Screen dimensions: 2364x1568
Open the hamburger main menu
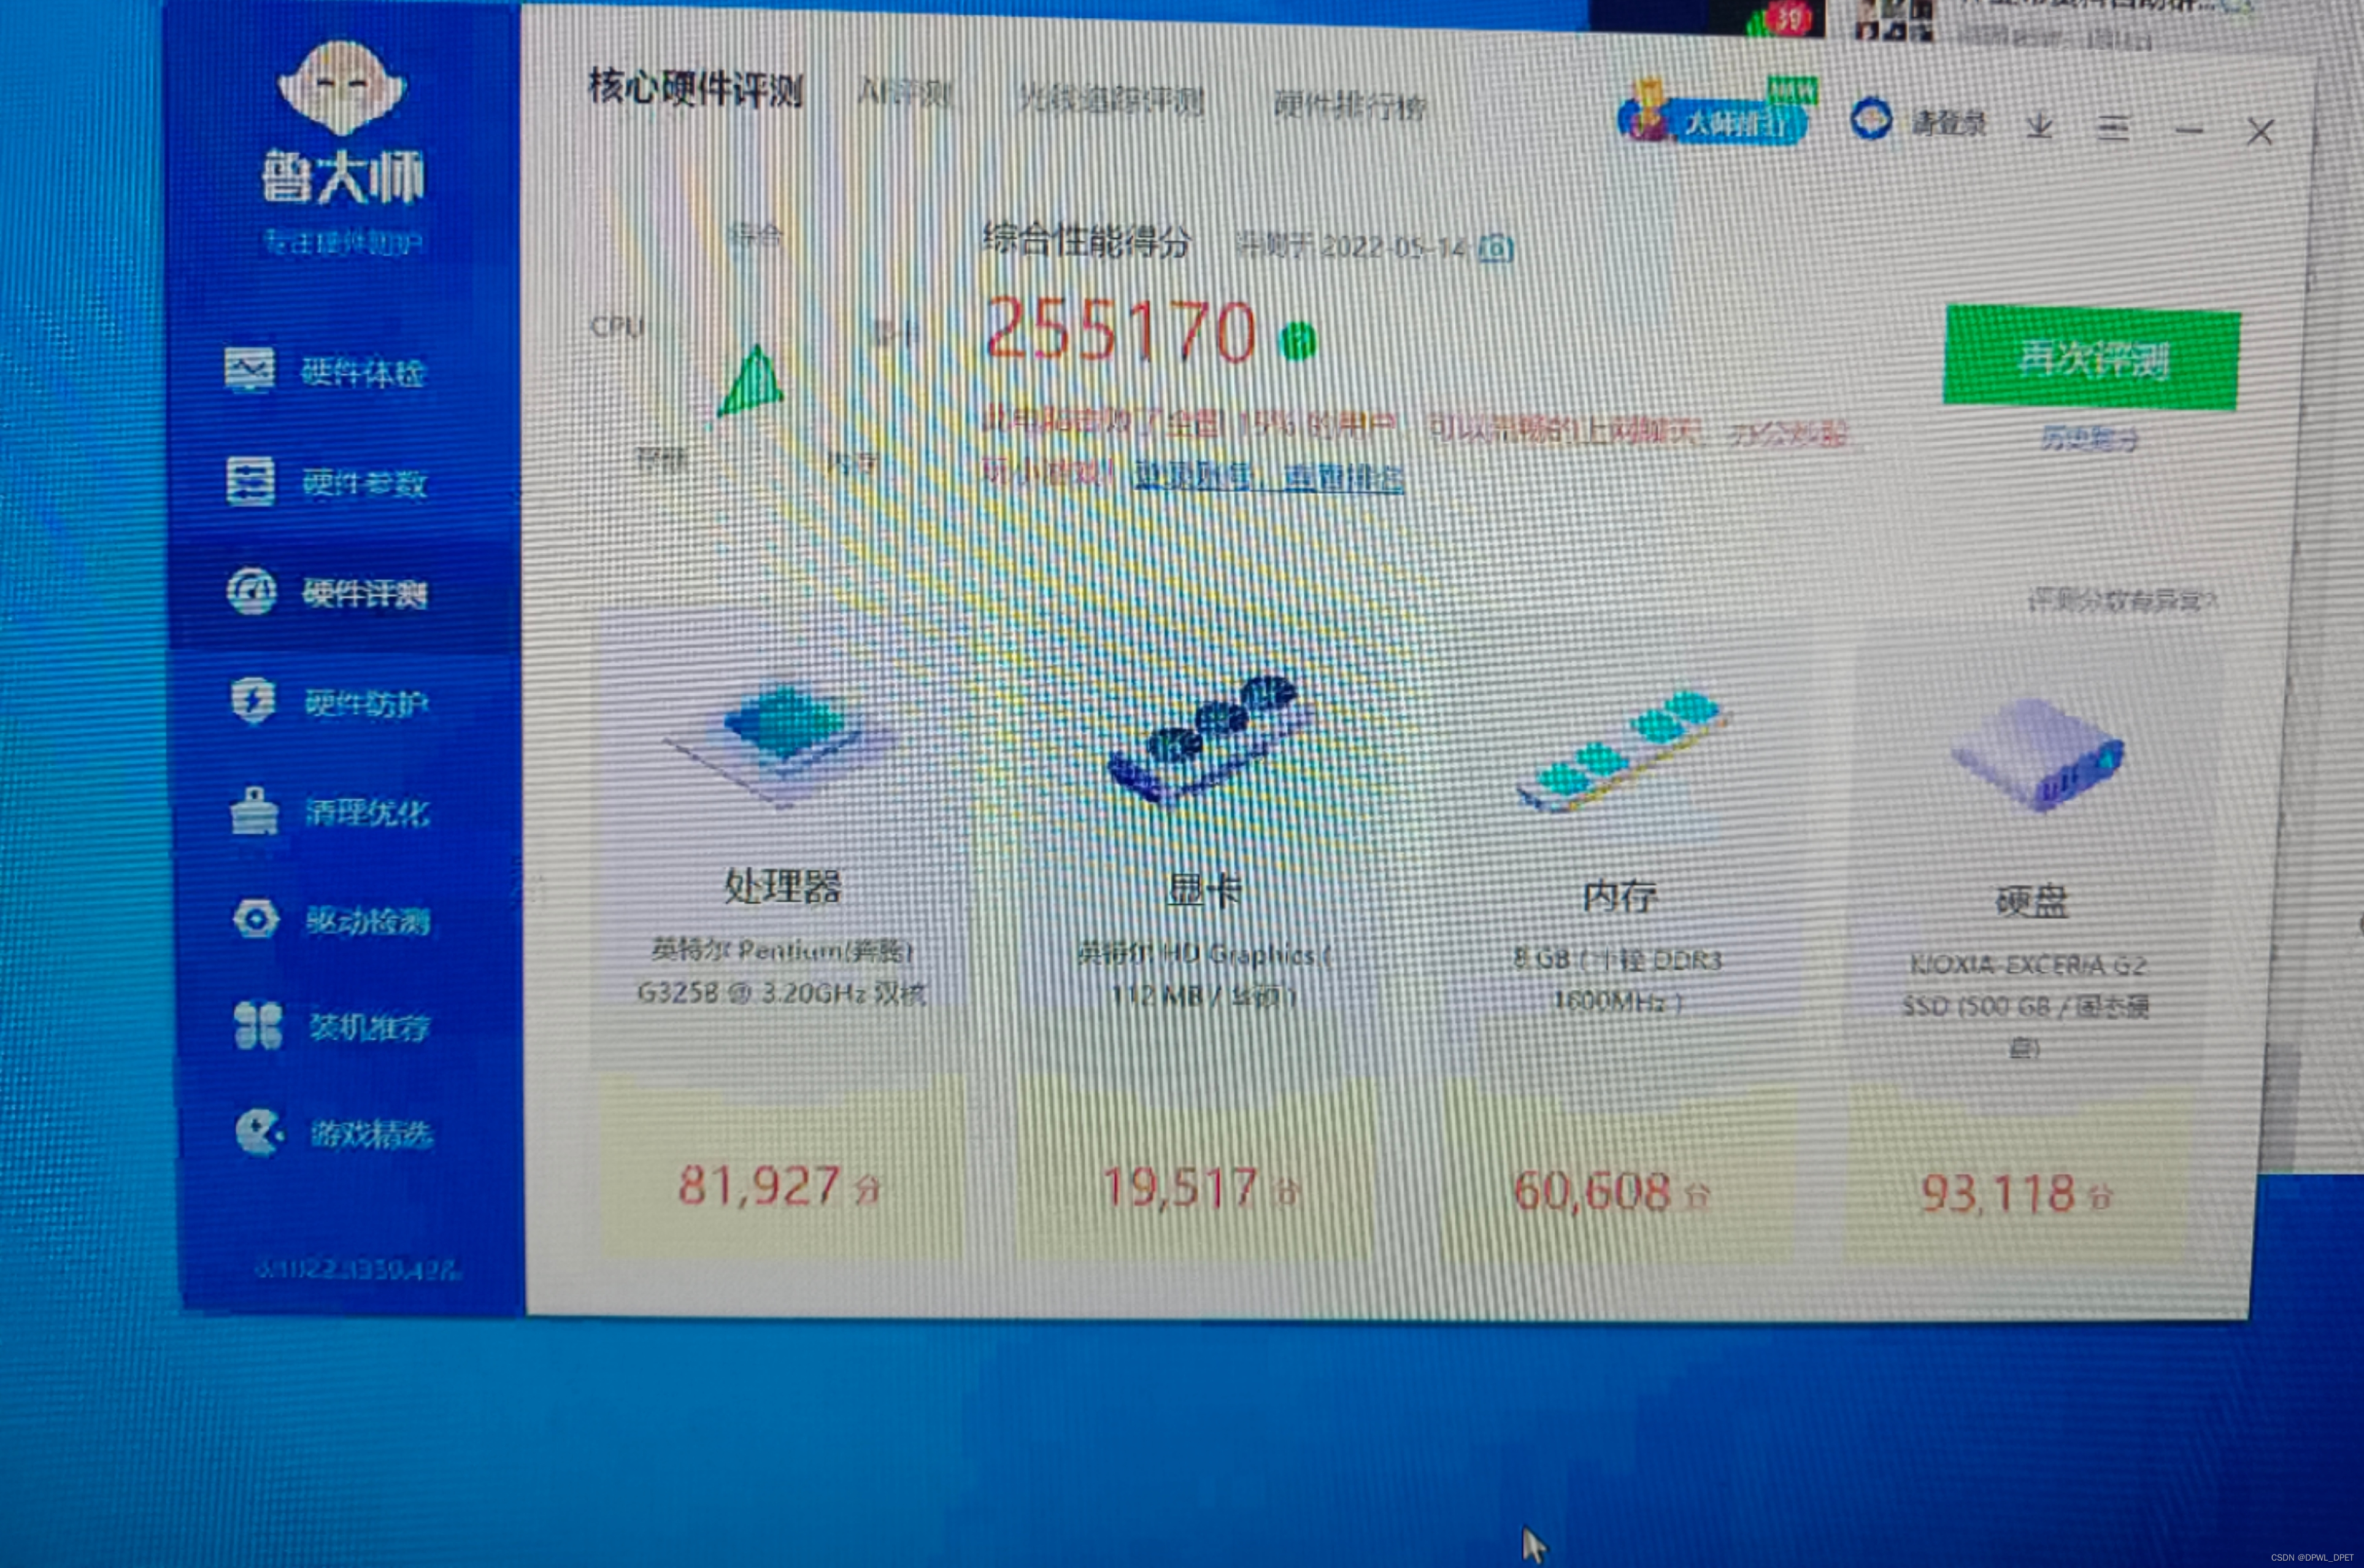tap(2113, 128)
